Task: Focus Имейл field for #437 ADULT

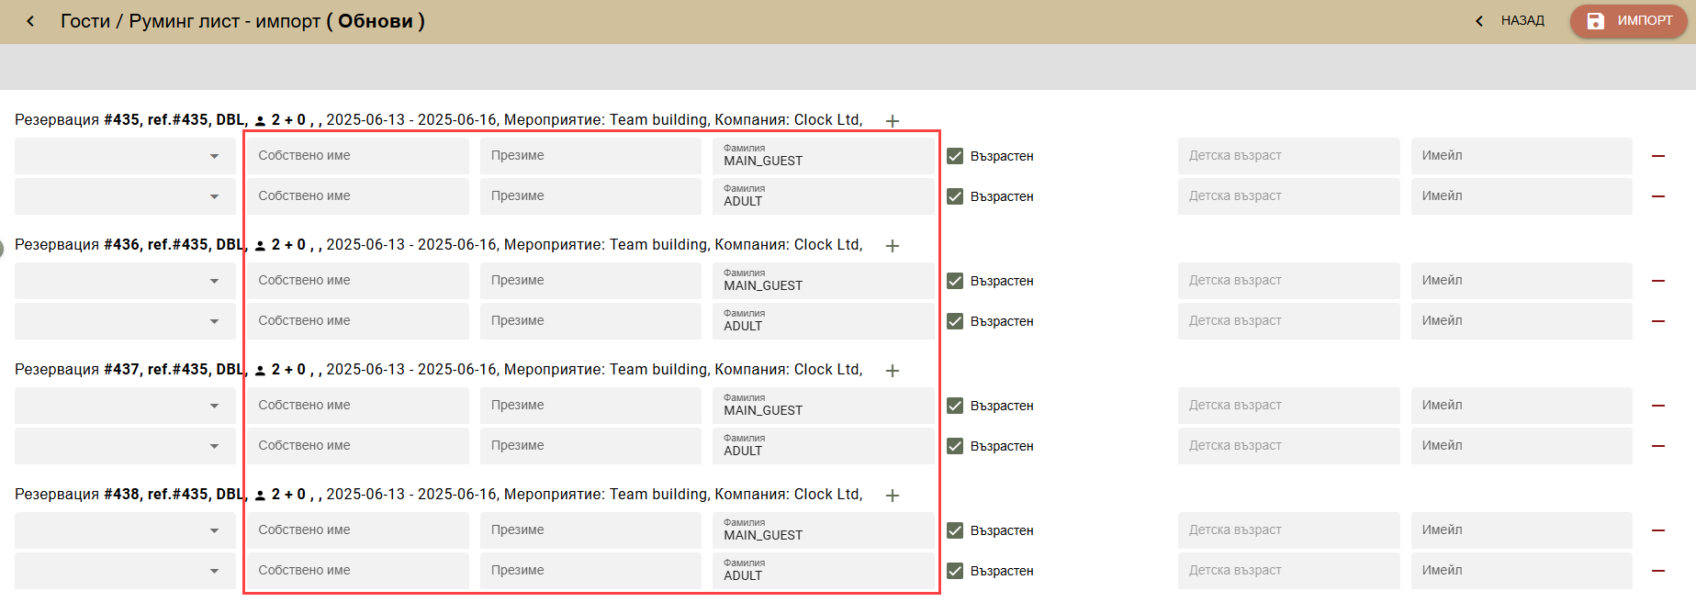Action: pos(1522,446)
